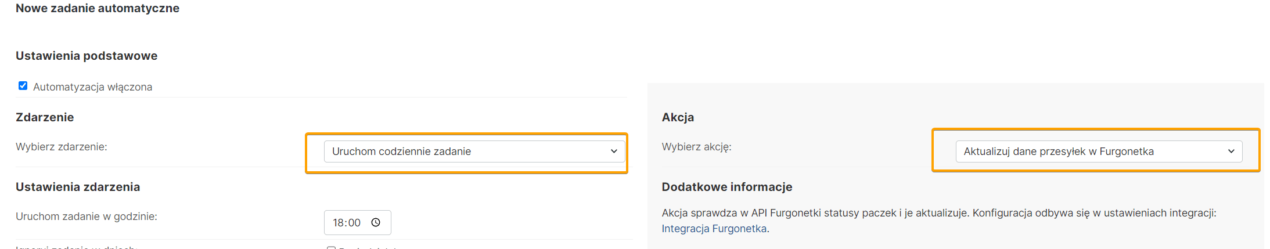This screenshot has width=1270, height=249.
Task: Uncheck the Automatyzacja włączona checkbox
Action: tap(23, 86)
